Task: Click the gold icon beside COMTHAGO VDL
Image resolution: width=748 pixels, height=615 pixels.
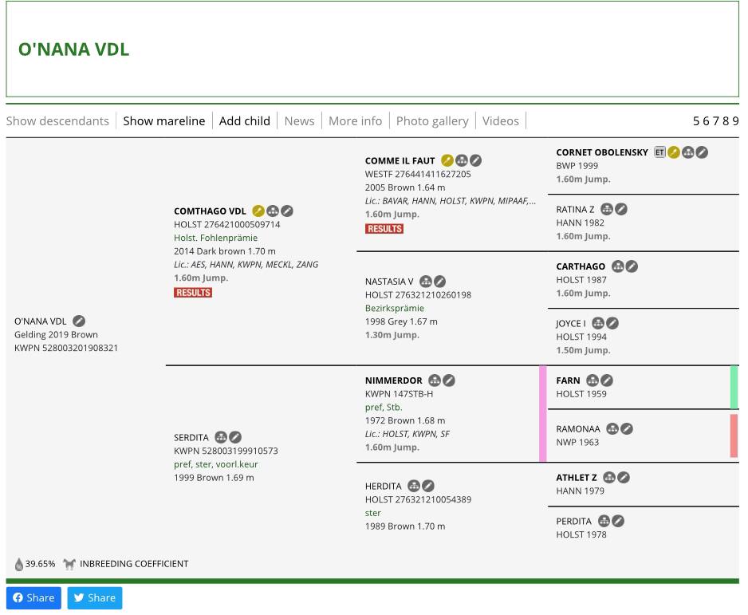Action: pyautogui.click(x=258, y=211)
